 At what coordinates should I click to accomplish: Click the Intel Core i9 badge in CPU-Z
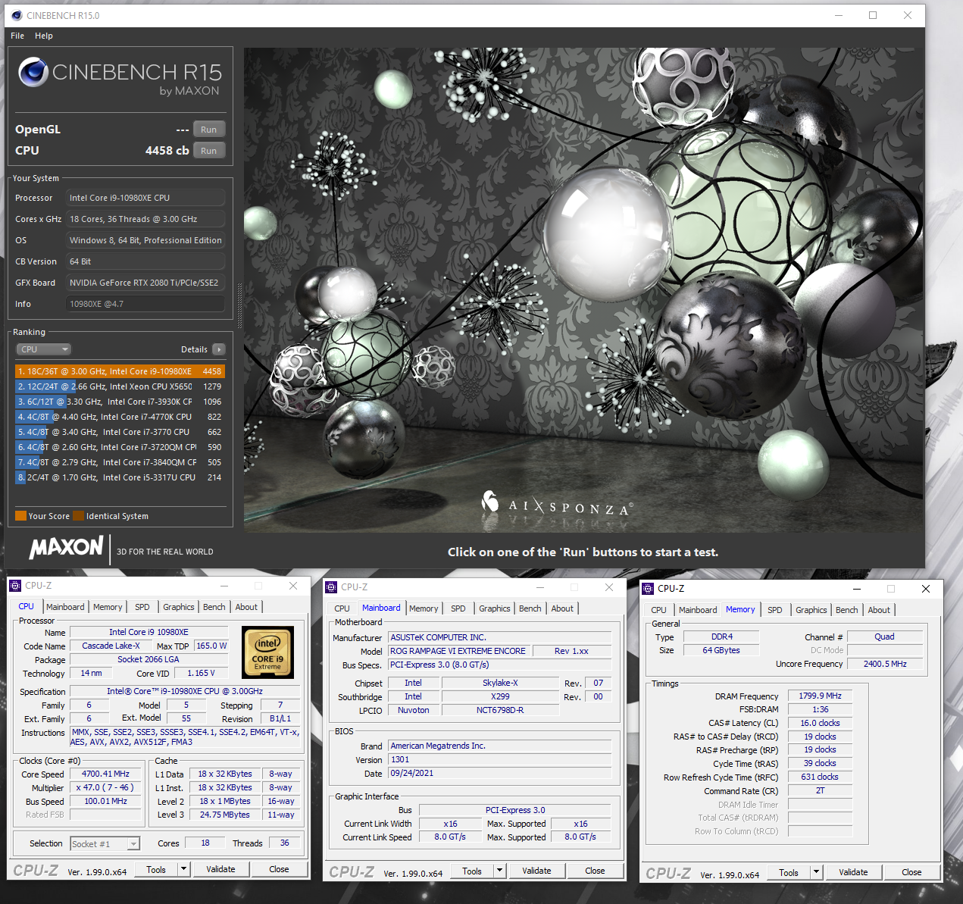click(x=267, y=652)
